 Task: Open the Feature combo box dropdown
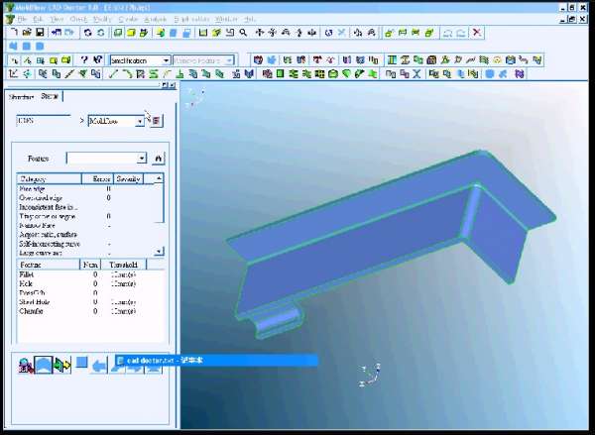(x=142, y=159)
